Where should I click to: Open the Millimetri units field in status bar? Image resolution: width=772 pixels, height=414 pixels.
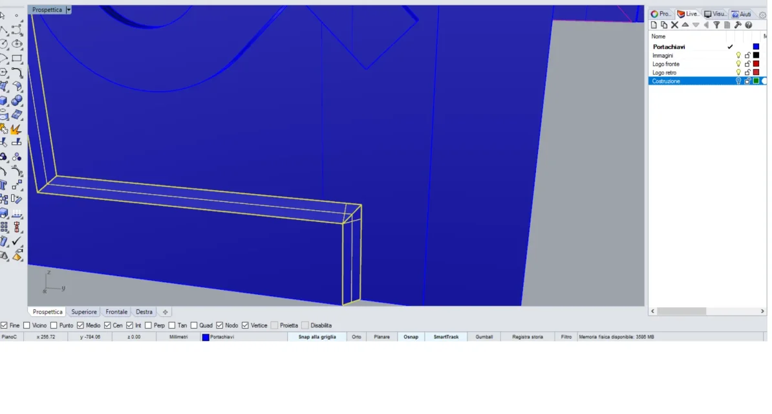[178, 337]
